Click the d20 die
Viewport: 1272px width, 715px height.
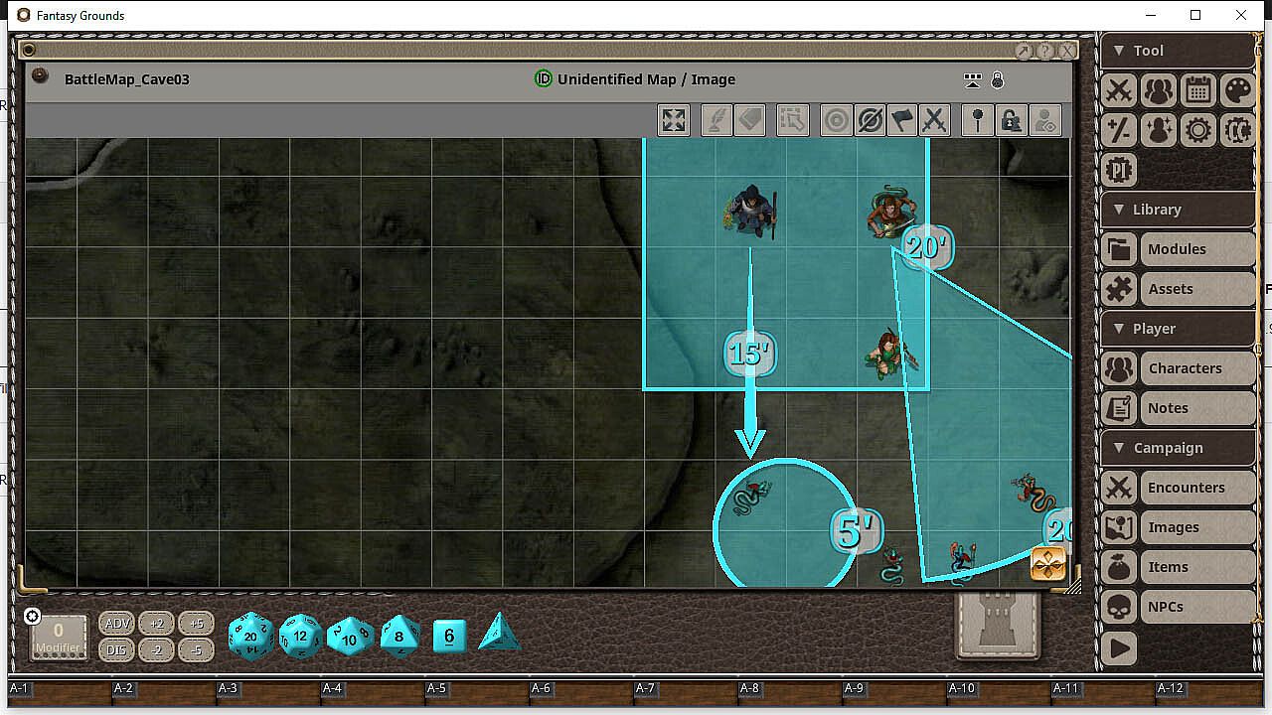point(250,636)
